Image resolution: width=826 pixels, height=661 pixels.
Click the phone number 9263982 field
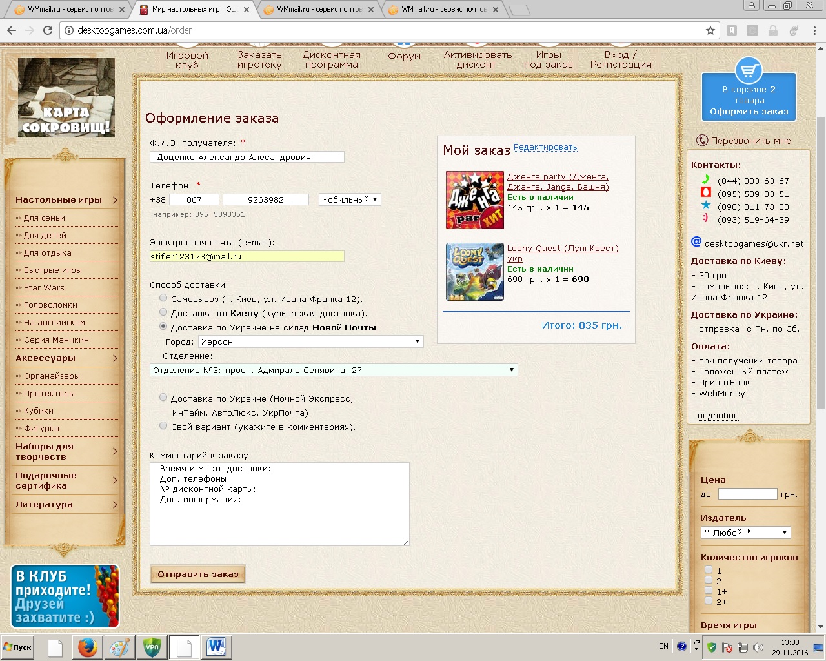266,199
